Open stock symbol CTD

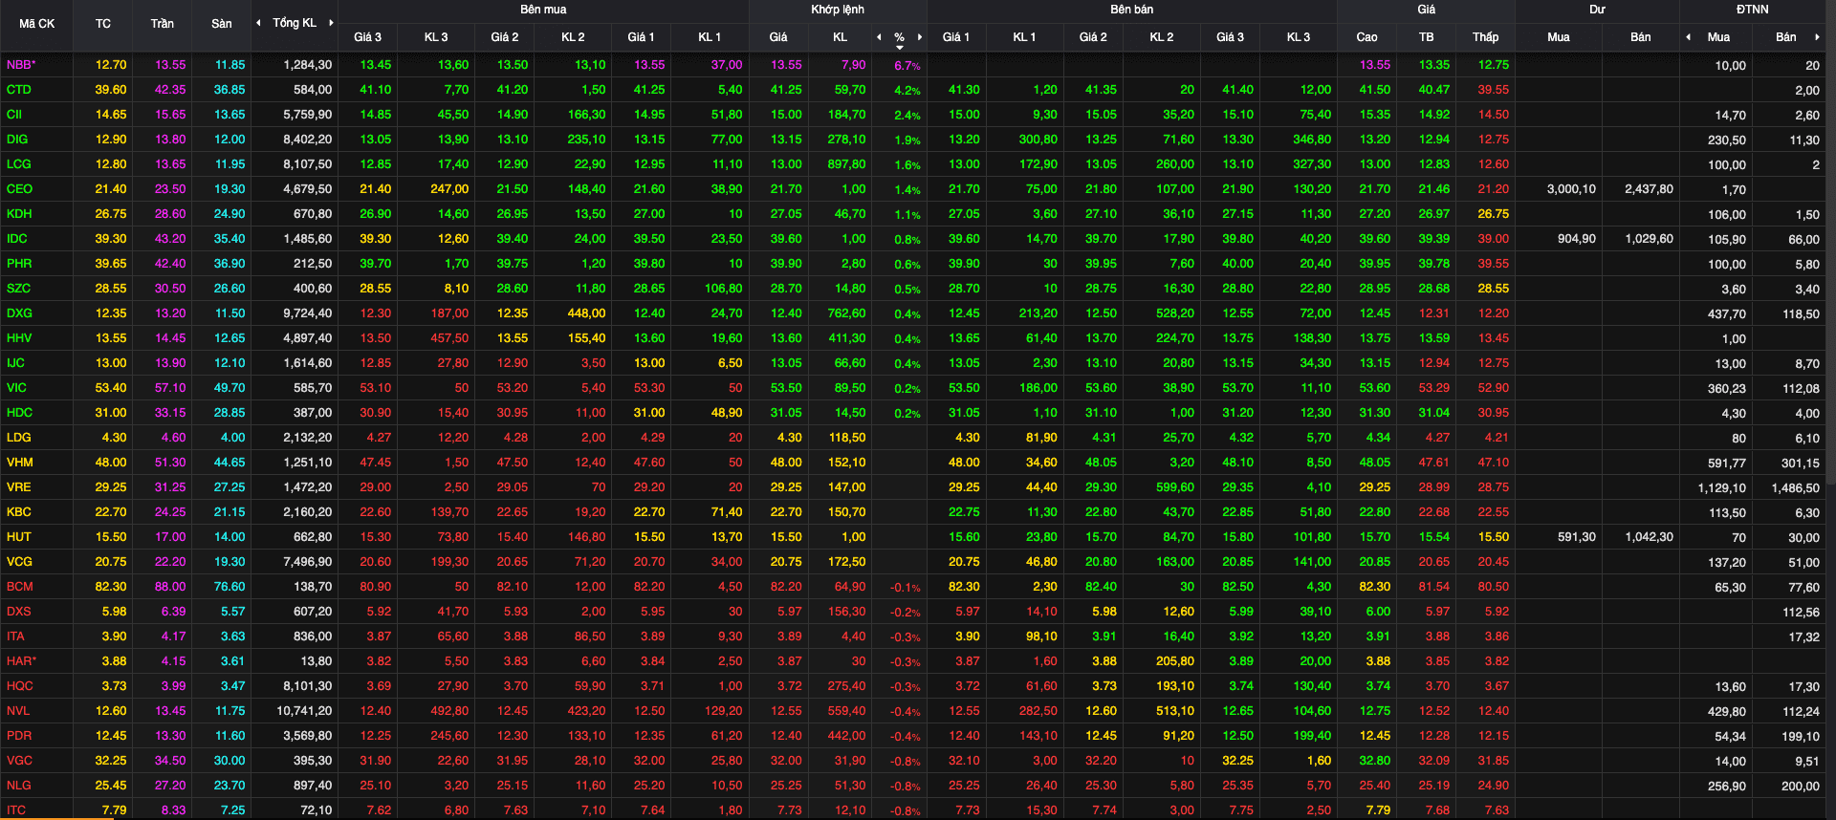tap(19, 90)
